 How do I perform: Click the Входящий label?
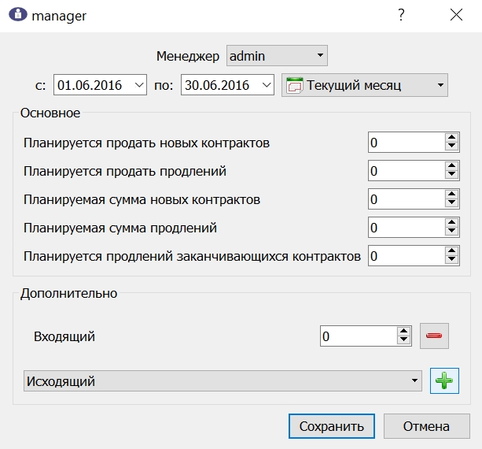(64, 336)
